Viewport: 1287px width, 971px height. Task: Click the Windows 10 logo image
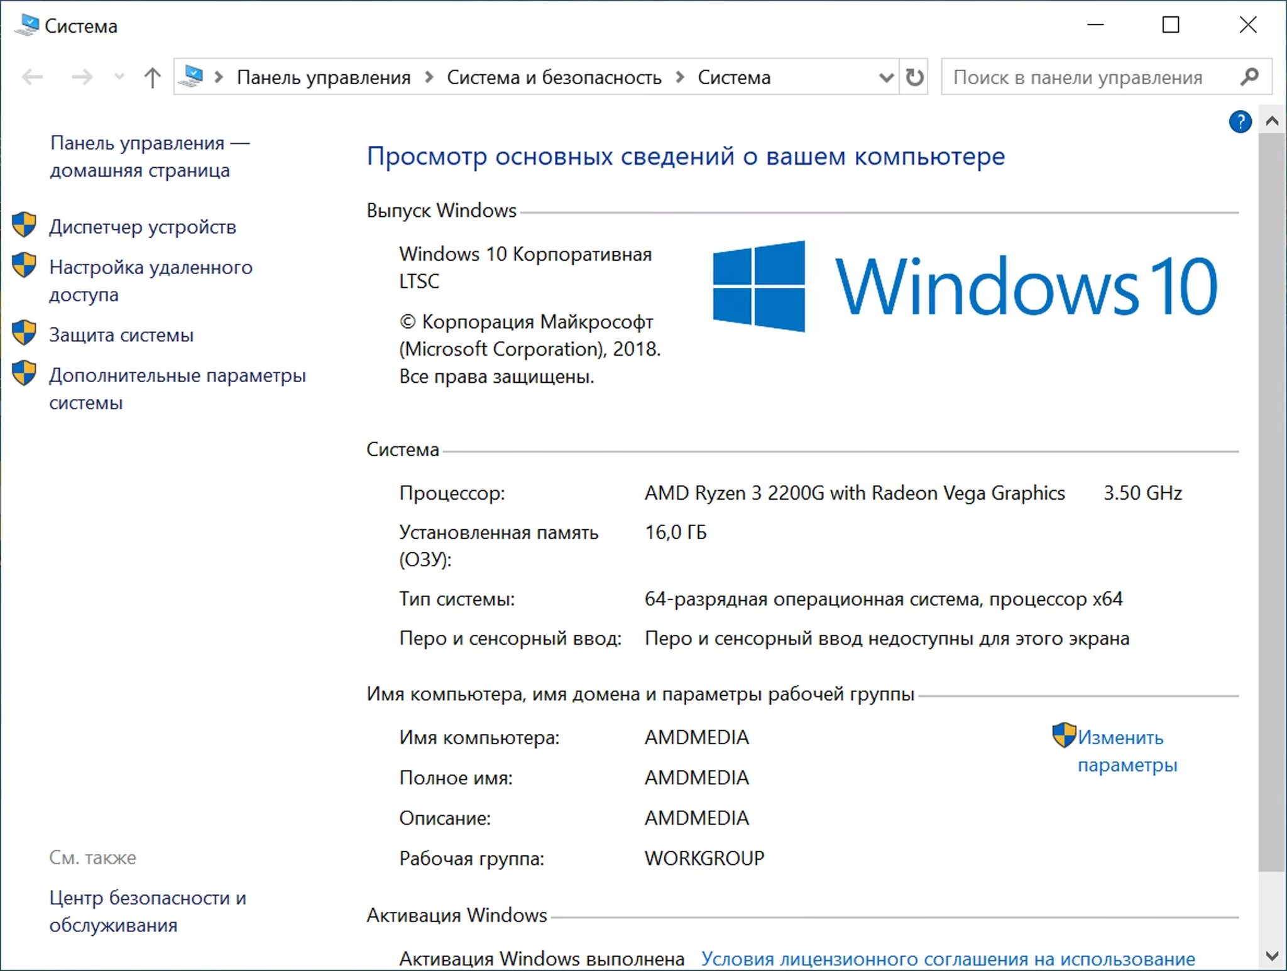(x=965, y=286)
